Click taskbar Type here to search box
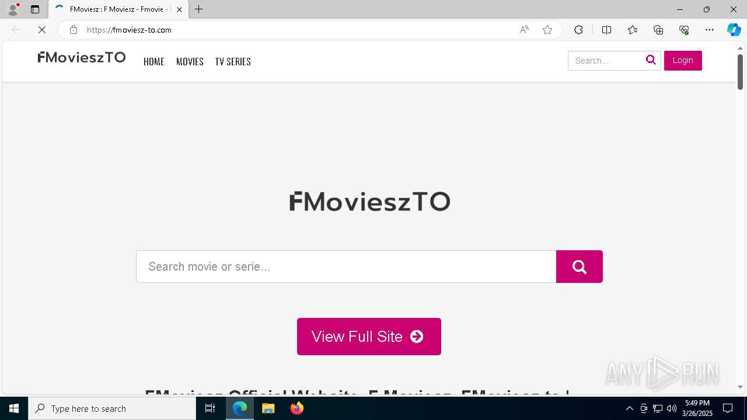This screenshot has width=747, height=420. coord(112,408)
